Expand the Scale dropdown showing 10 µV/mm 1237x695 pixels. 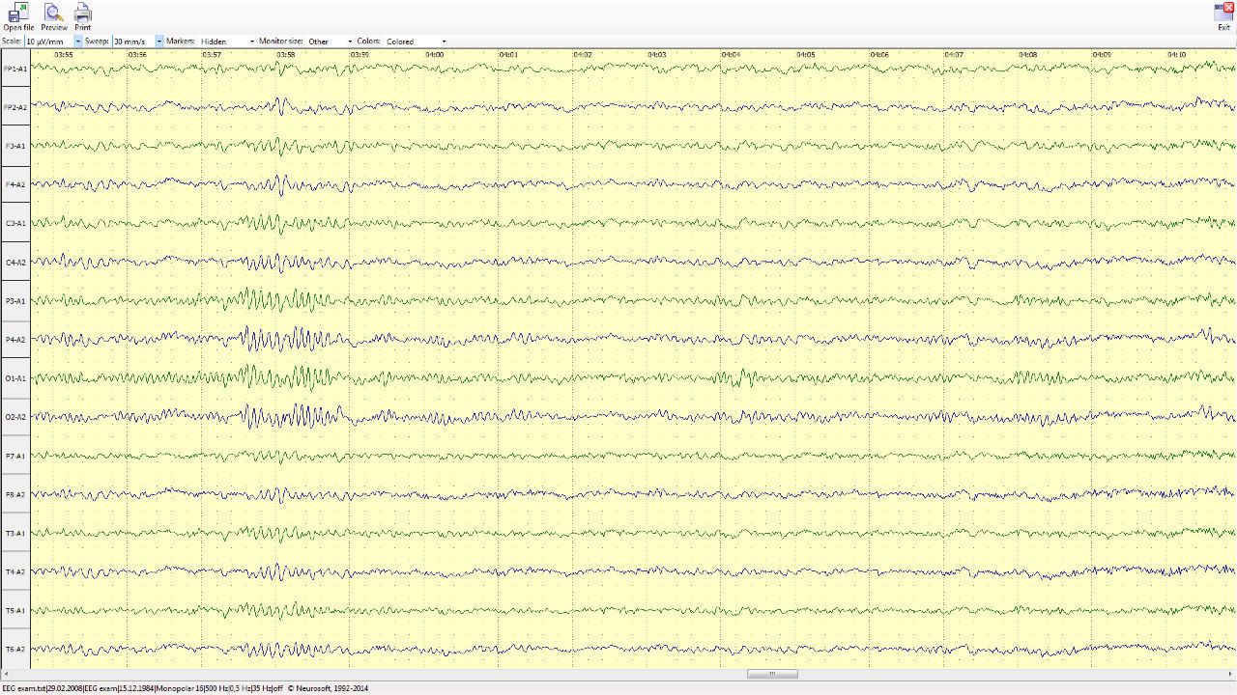tap(77, 42)
